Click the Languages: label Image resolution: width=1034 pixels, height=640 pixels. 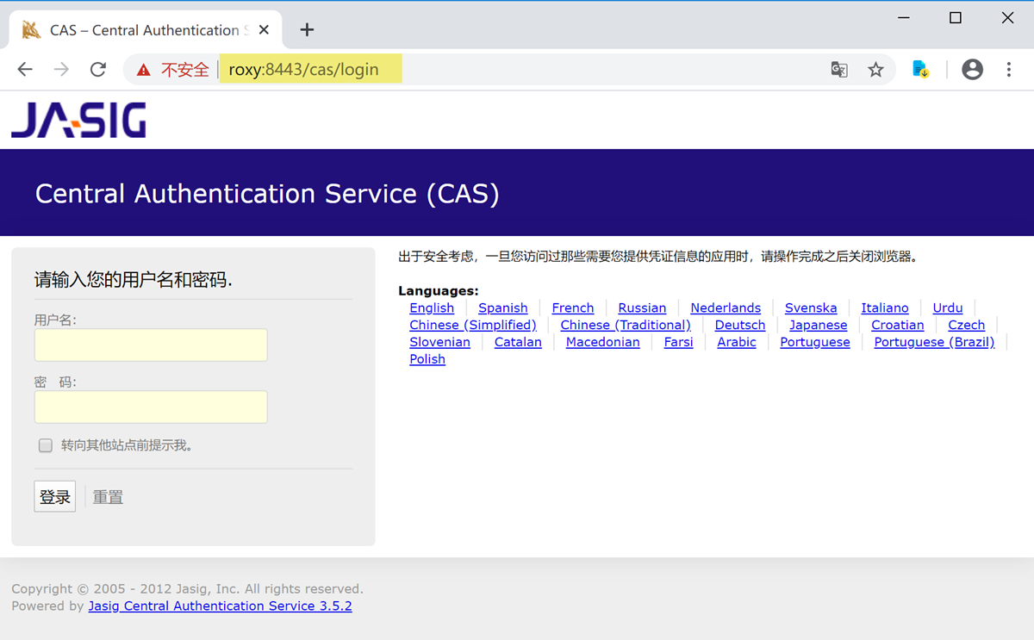point(439,291)
